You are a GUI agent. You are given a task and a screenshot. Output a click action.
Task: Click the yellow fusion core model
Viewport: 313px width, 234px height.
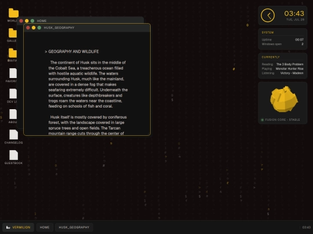[284, 99]
